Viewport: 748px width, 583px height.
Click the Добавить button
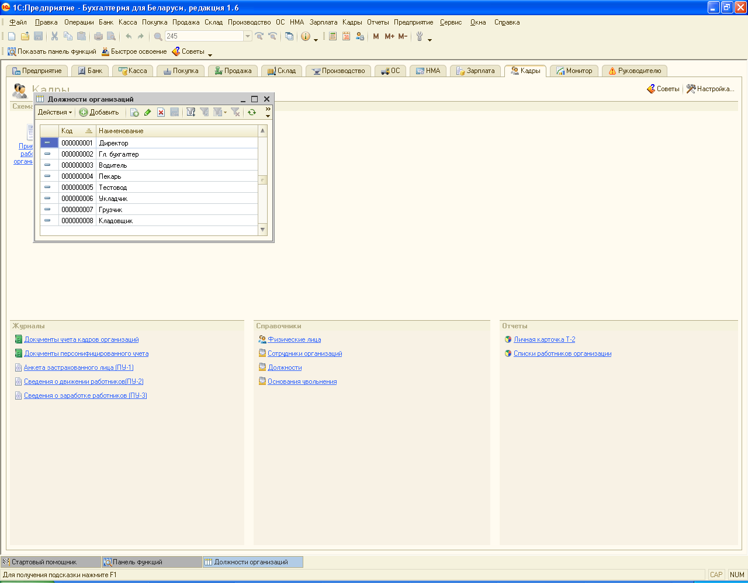99,112
